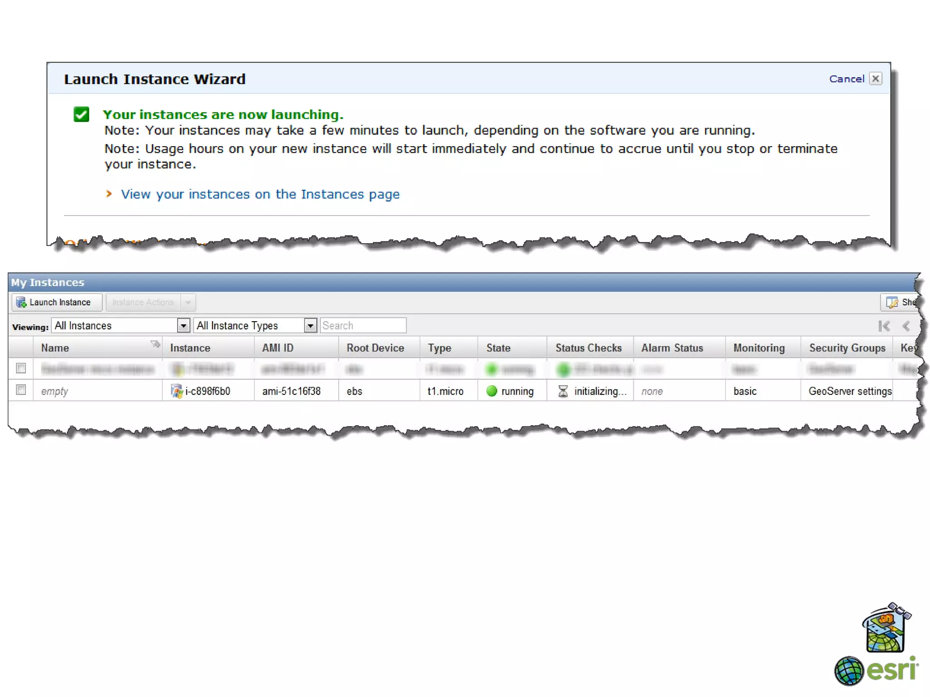Check the checkbox for the blurred first instance
The width and height of the screenshot is (930, 697).
[x=21, y=368]
